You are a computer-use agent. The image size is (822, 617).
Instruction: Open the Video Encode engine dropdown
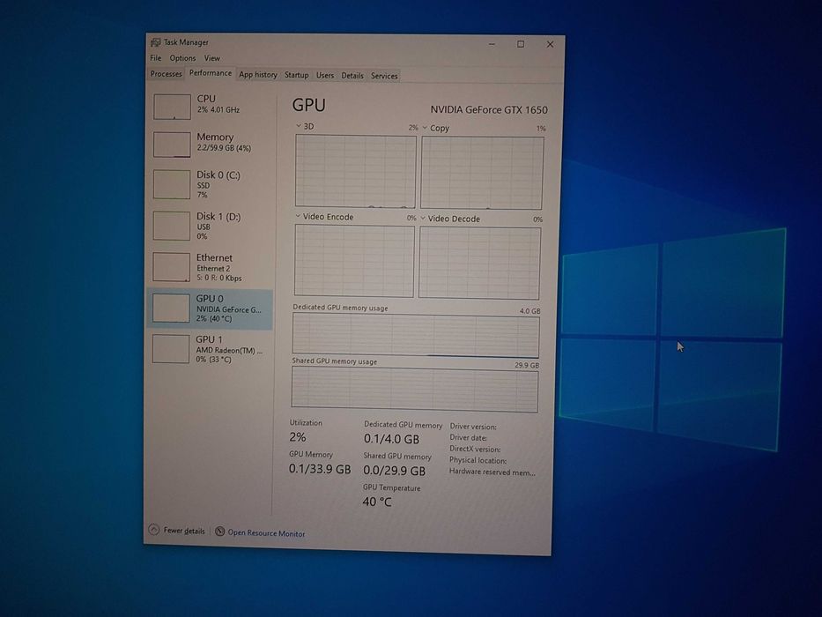298,216
